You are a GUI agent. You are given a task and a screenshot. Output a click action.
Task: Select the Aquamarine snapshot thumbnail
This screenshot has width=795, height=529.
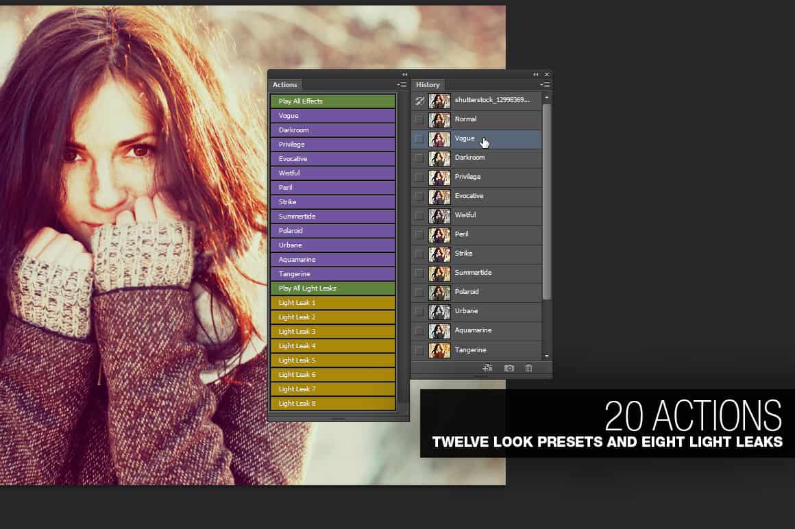tap(439, 331)
